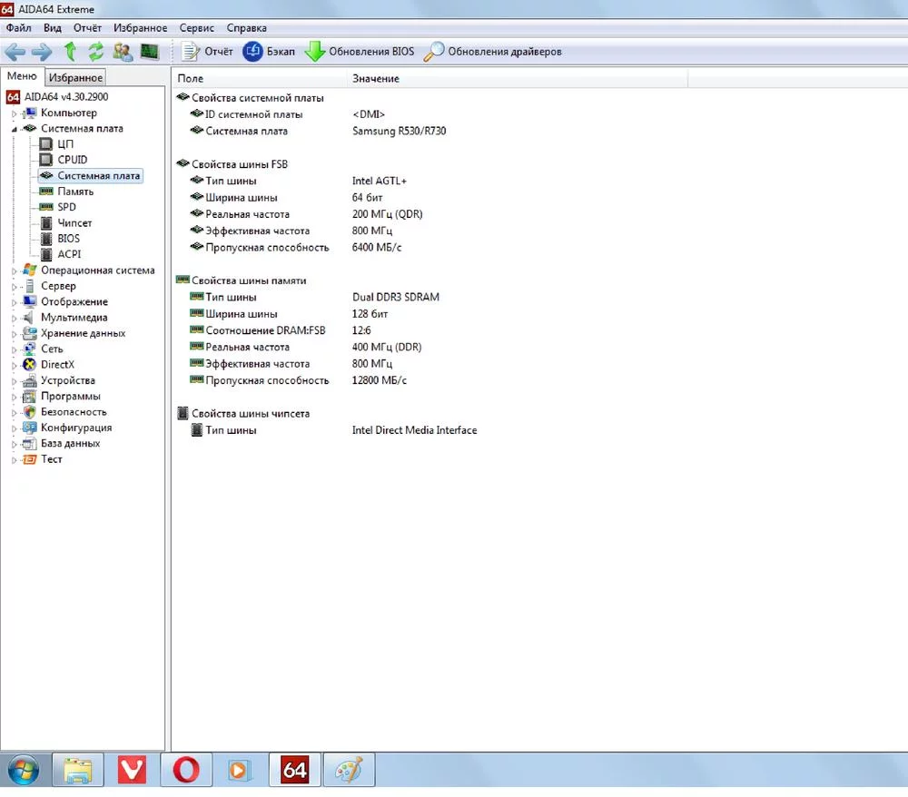
Task: Click Обновления BIOS toolbar button
Action: (x=360, y=52)
